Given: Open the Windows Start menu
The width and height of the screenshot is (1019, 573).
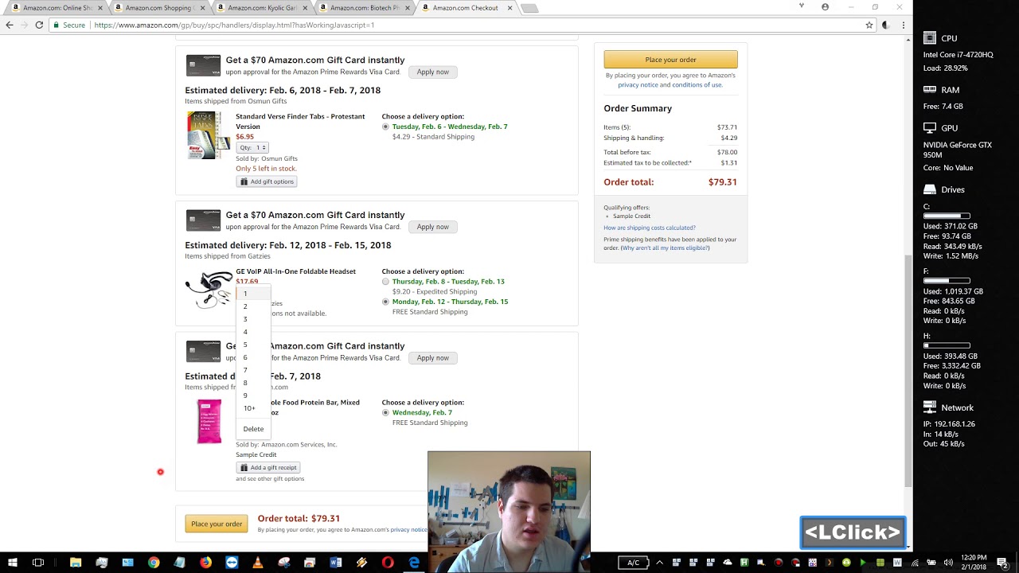Looking at the screenshot, I should pos(13,563).
